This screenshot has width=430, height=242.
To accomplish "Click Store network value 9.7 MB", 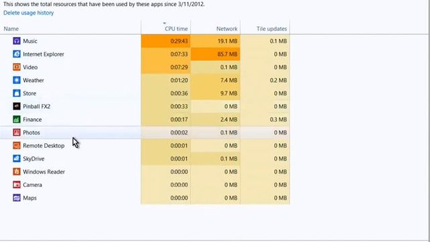I will (x=228, y=93).
